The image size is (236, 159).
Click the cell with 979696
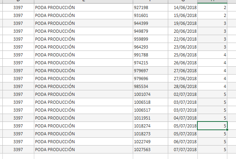151,79
